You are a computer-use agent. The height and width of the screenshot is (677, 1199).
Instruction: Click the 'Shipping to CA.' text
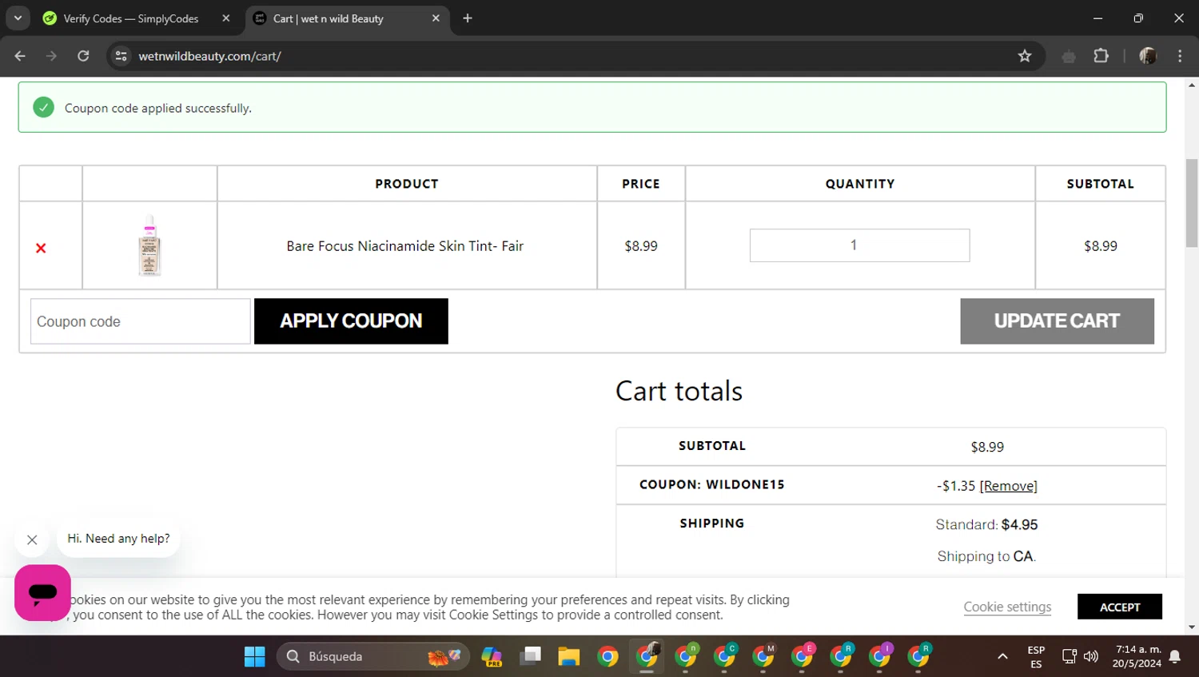[x=986, y=556]
